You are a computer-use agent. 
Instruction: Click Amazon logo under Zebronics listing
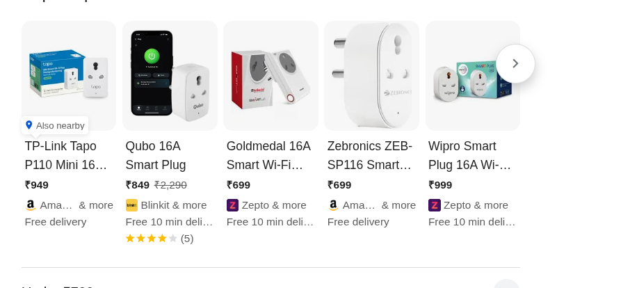(x=333, y=205)
